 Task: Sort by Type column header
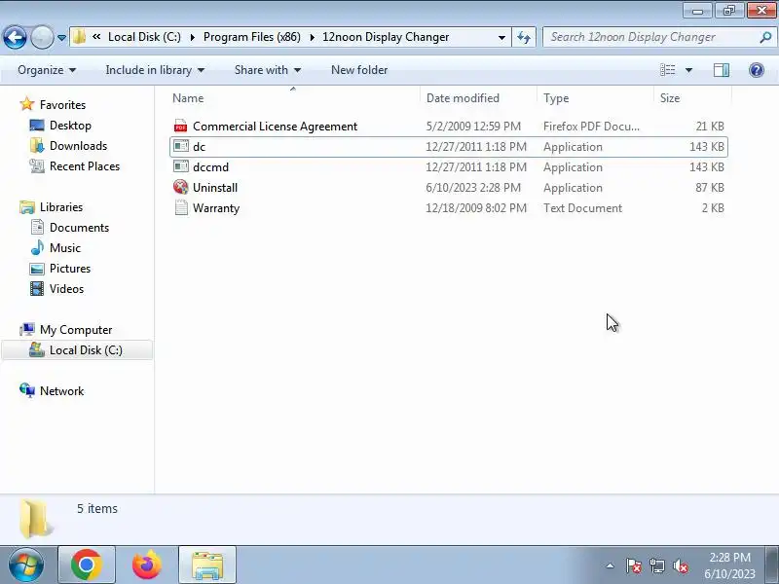596,98
